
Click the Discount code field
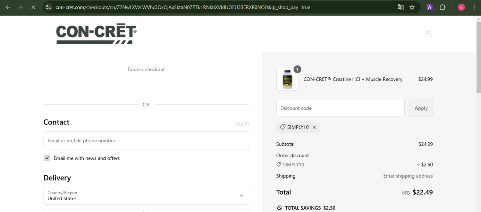[340, 108]
